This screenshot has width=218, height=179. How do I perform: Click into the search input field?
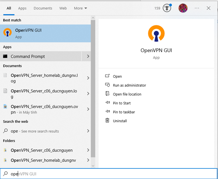pos(109,174)
